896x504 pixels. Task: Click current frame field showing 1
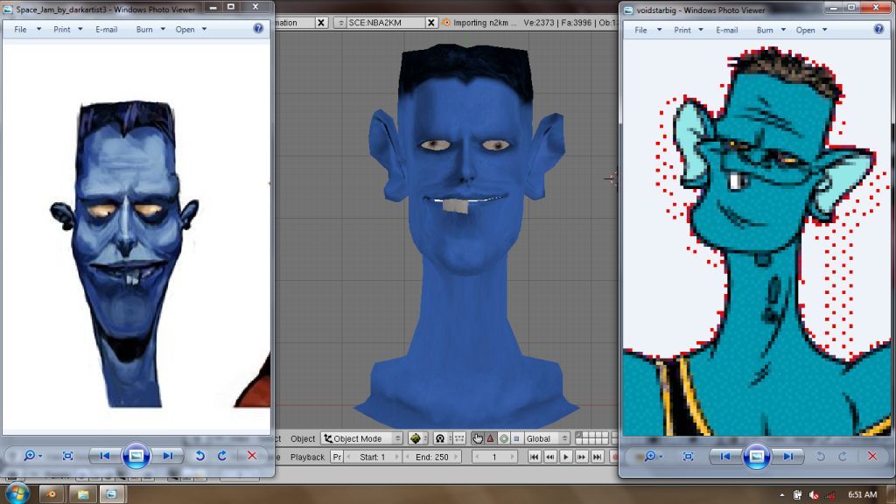(495, 457)
